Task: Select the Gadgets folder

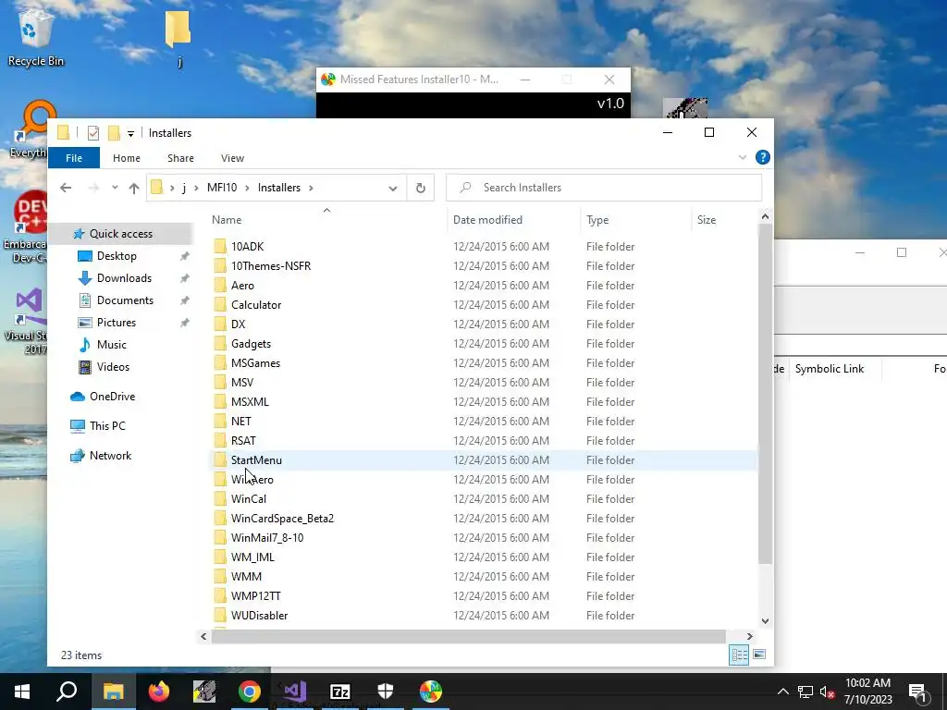Action: point(251,344)
